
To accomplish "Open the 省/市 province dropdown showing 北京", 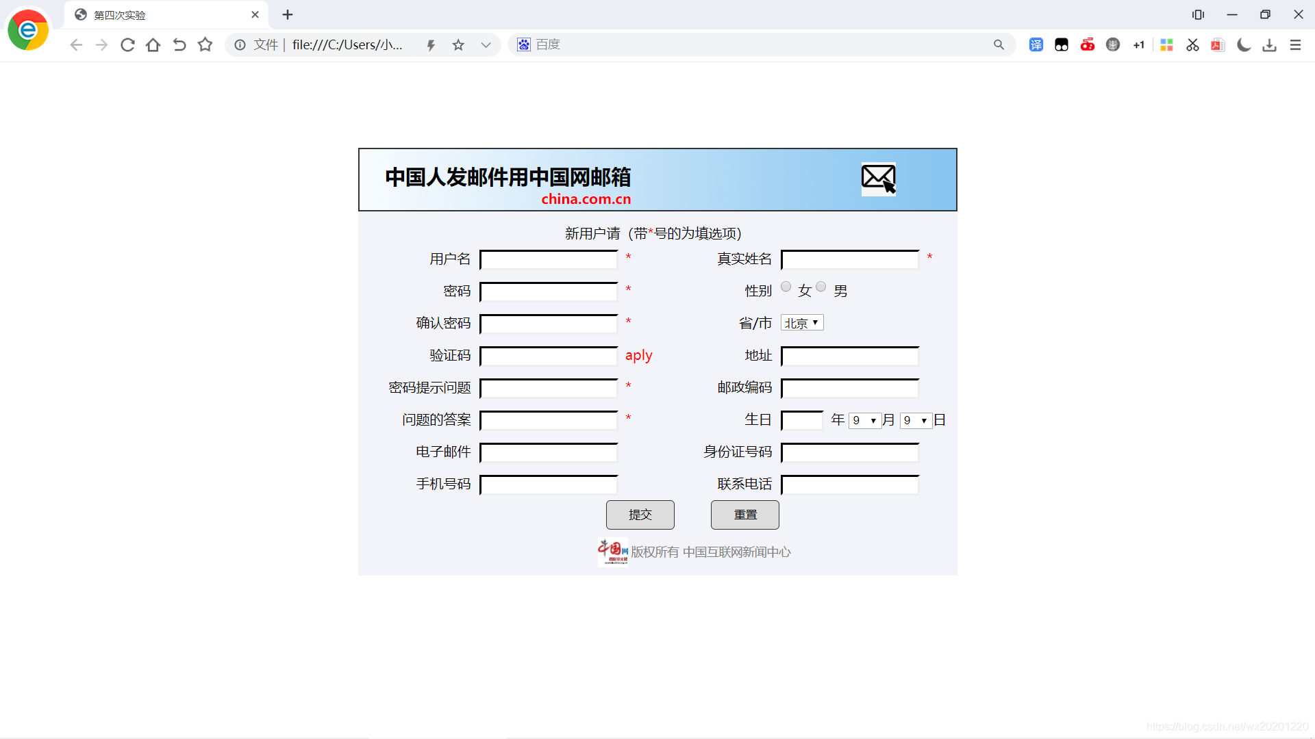I will tap(801, 322).
